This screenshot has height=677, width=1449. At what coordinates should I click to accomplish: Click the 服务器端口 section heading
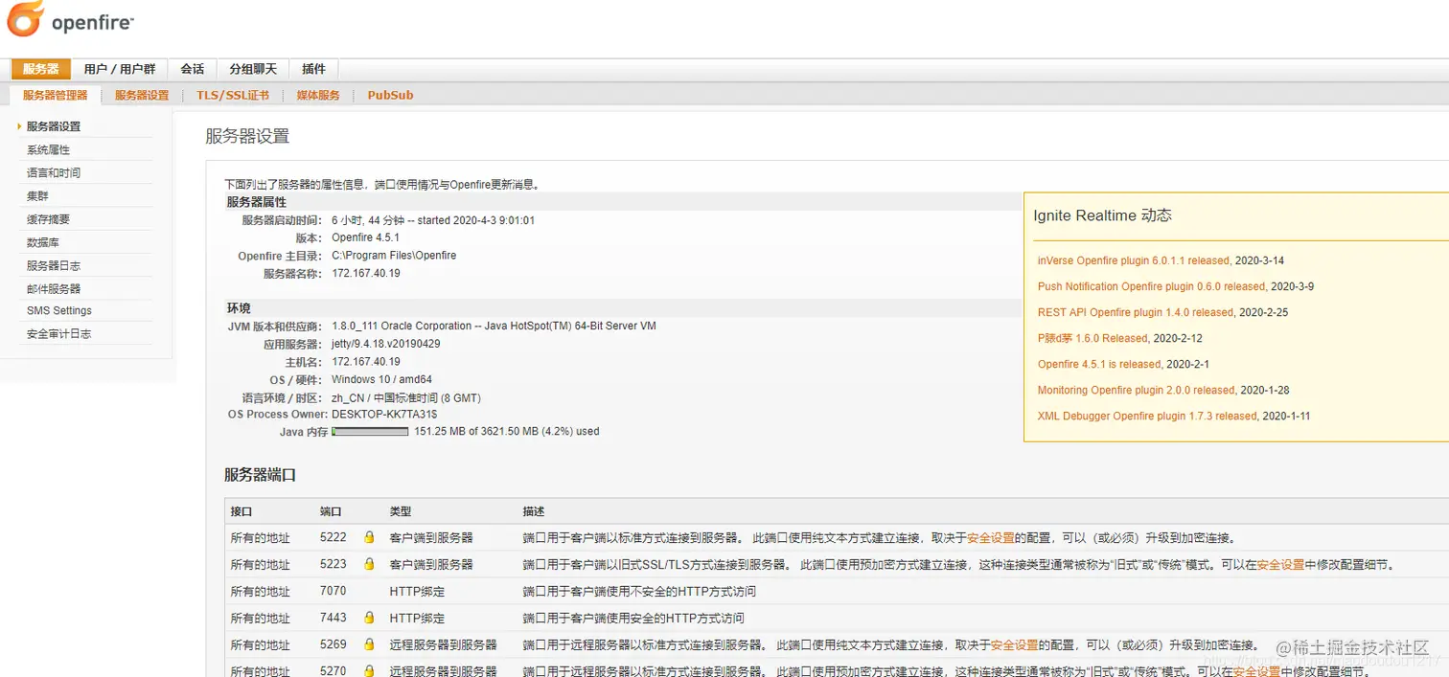[260, 475]
